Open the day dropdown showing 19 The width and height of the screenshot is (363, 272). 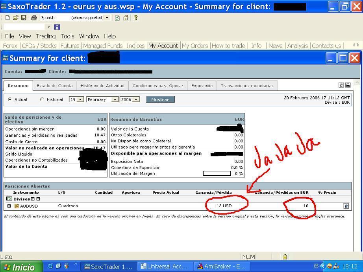click(80, 99)
